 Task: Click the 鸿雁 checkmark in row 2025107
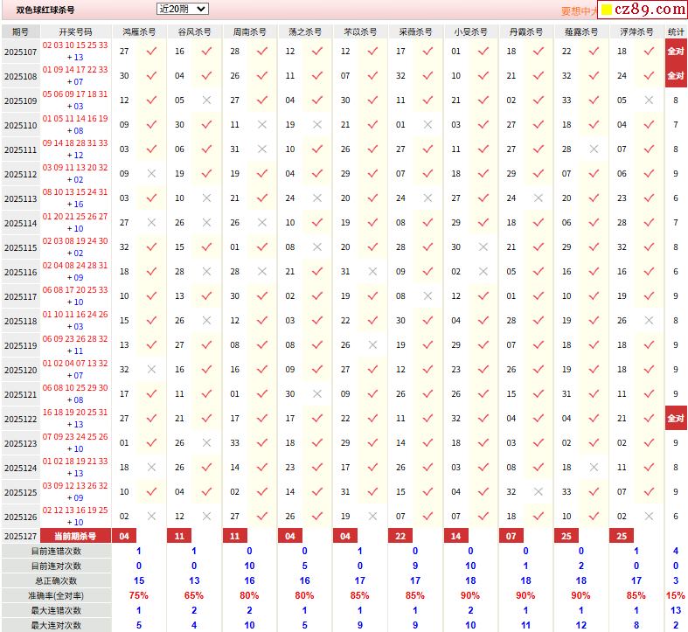click(x=151, y=52)
